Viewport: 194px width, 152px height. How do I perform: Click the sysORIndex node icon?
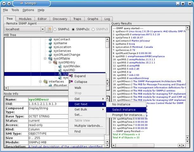point(59,66)
